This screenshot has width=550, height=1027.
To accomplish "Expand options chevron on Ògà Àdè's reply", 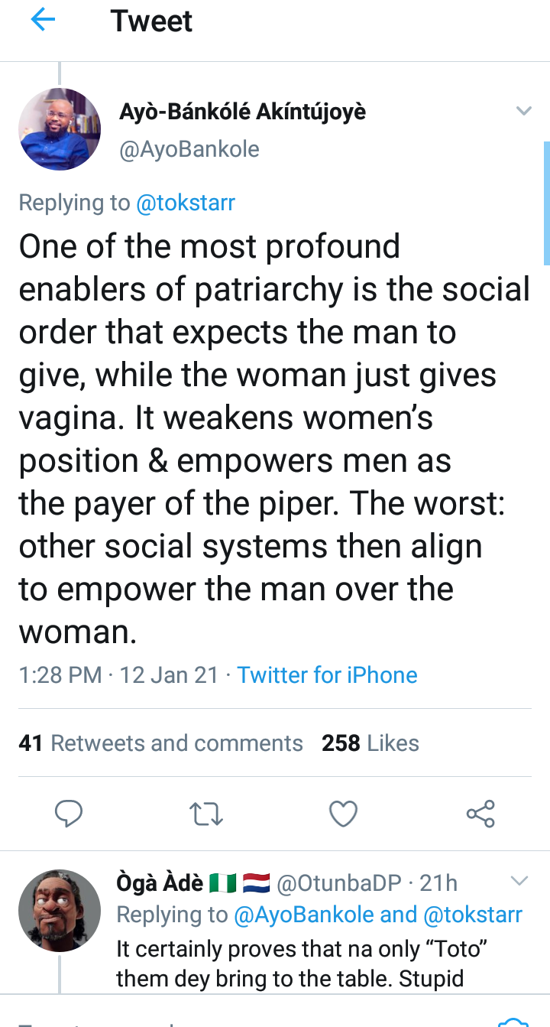I will 519,881.
